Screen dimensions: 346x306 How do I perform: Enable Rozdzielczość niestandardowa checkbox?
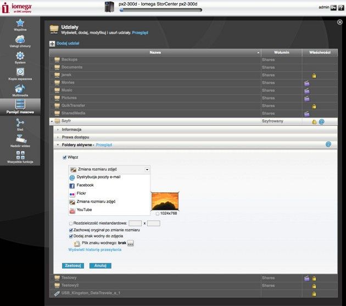point(71,224)
